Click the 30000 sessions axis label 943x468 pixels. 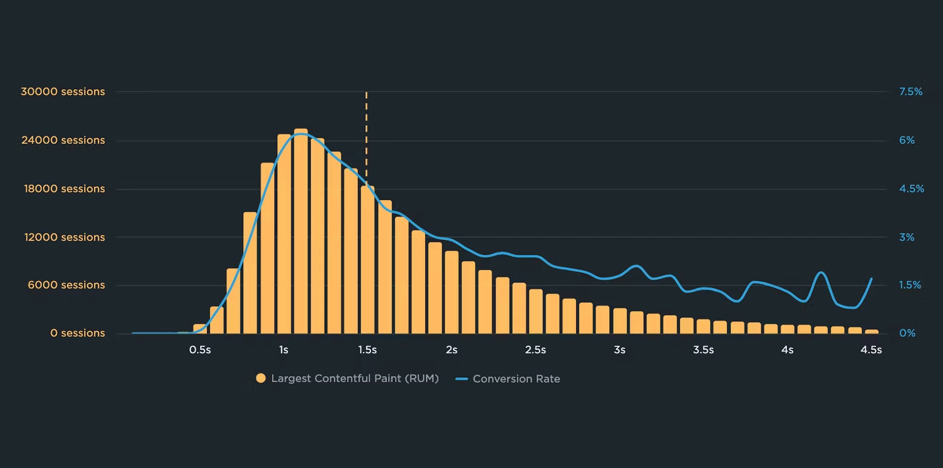(x=63, y=92)
